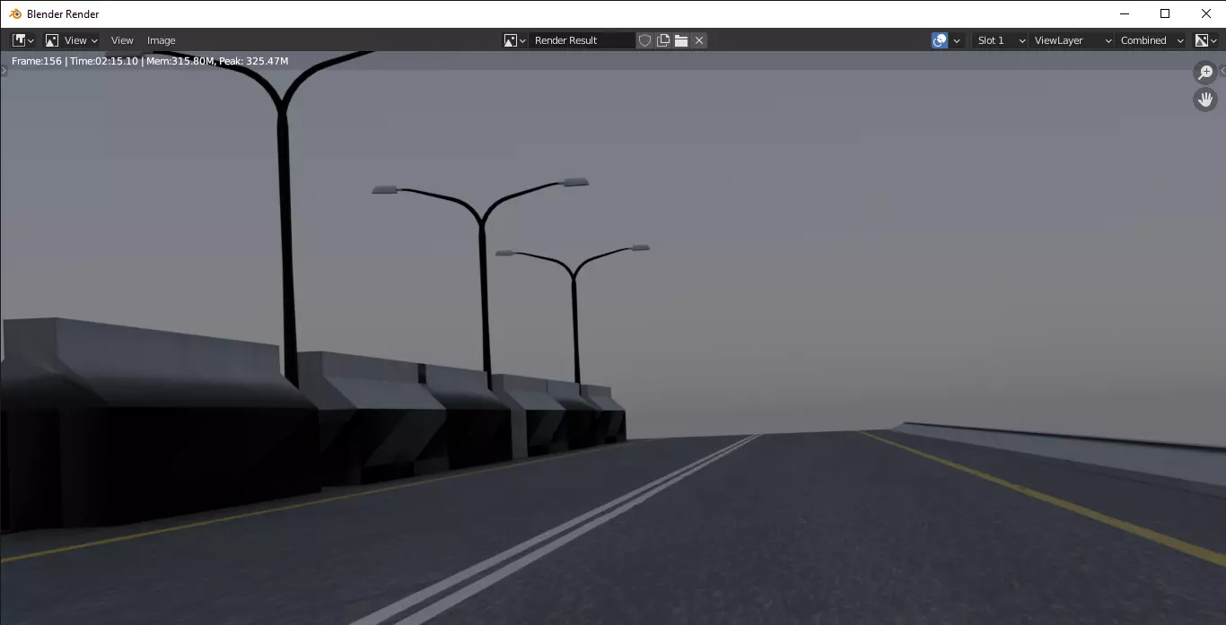
Task: Unlink the Render Result image
Action: point(699,40)
